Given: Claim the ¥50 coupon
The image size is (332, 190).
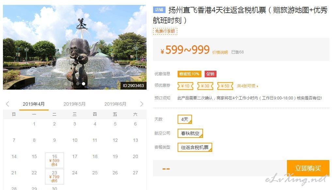Looking at the screenshot, I should [225, 86].
